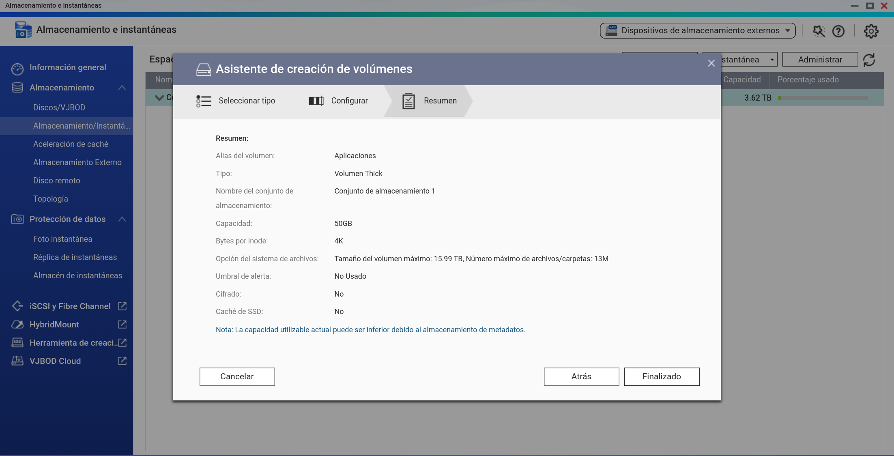Click the VJBOD Cloud sidebar icon
894x456 pixels.
pos(17,361)
